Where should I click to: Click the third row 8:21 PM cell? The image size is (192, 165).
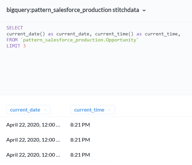click(93, 155)
